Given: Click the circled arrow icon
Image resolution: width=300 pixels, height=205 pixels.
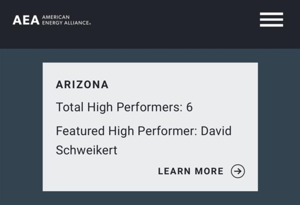Looking at the screenshot, I should pos(238,171).
